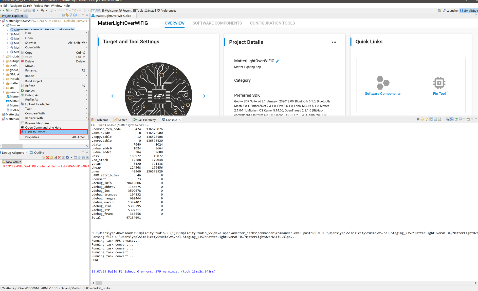Toggle Bring Console to Front on output
The height and width of the screenshot is (291, 478).
451,119
